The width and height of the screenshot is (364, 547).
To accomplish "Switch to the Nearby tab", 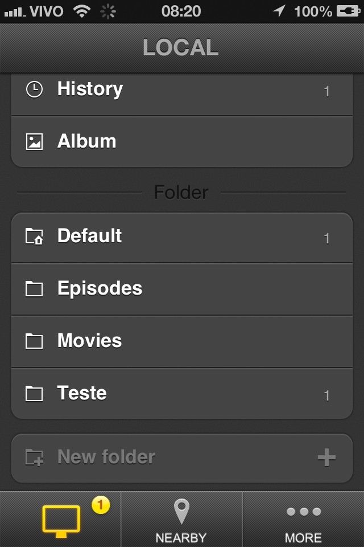I will coord(181,520).
